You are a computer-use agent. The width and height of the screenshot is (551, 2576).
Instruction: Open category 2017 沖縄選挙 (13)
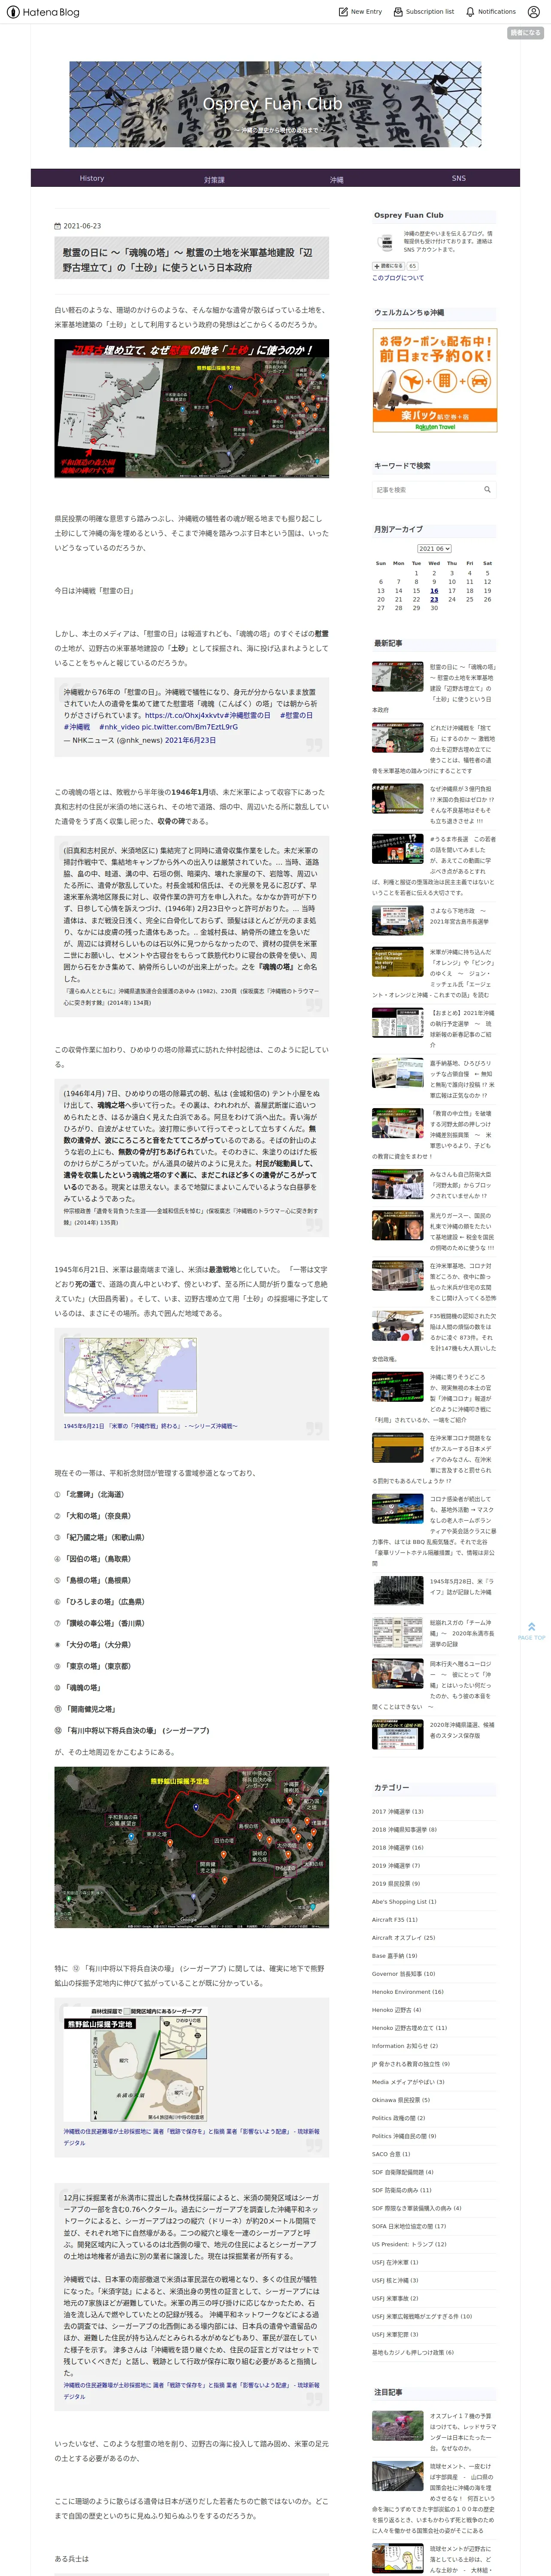[397, 1811]
